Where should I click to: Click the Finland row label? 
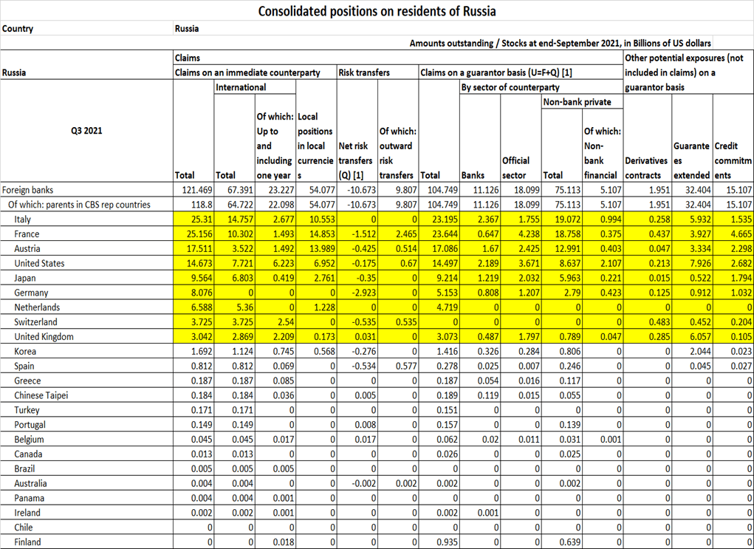point(27,542)
